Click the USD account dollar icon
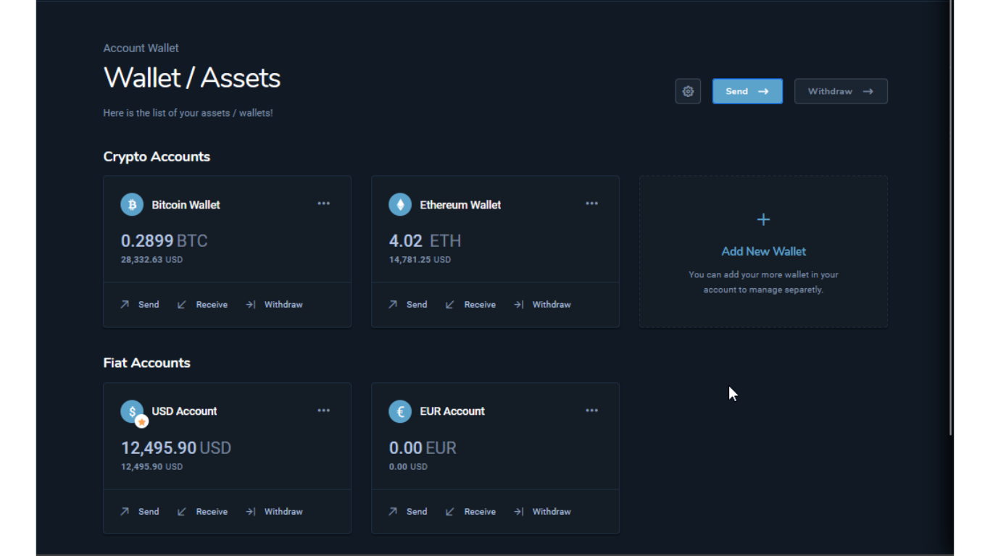 tap(132, 411)
